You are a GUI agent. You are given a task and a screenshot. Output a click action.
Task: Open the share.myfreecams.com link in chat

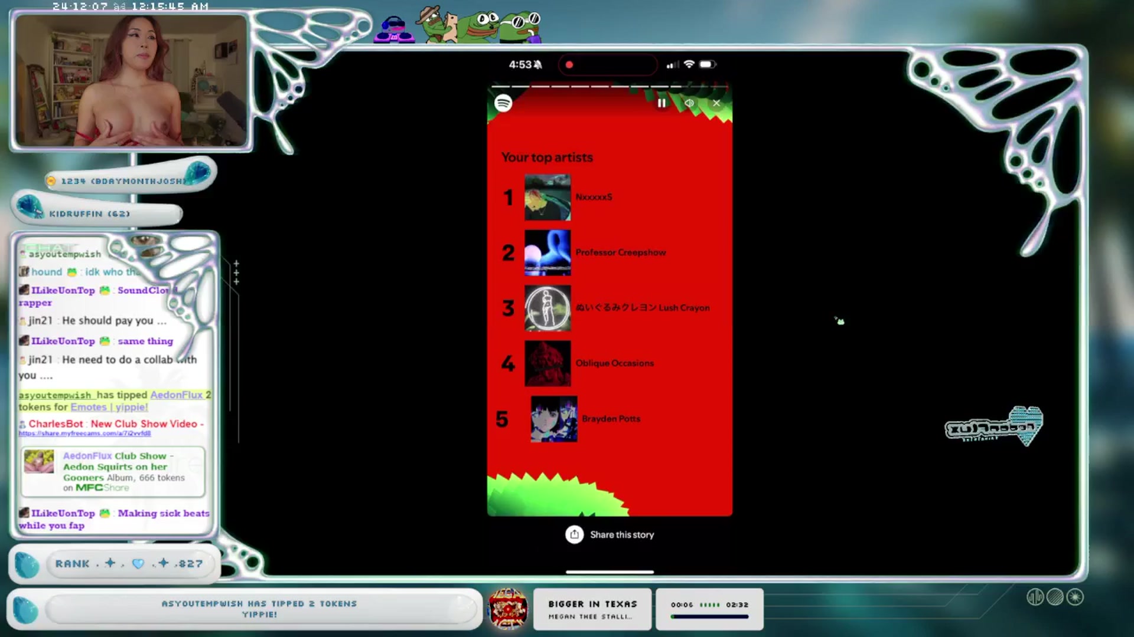pos(84,434)
